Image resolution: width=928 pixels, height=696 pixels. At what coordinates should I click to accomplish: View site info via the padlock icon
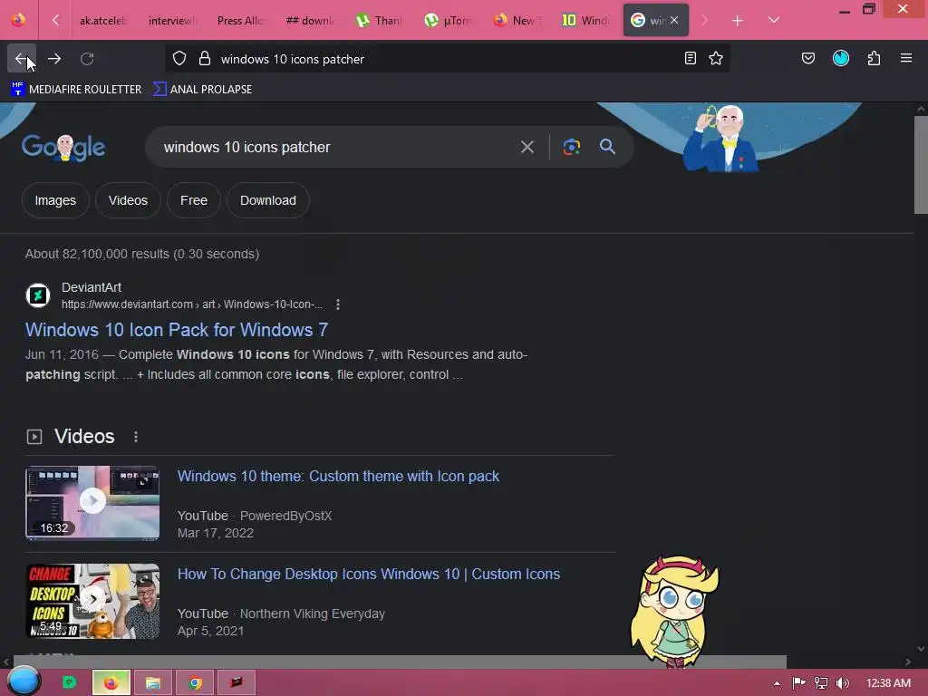click(x=205, y=59)
